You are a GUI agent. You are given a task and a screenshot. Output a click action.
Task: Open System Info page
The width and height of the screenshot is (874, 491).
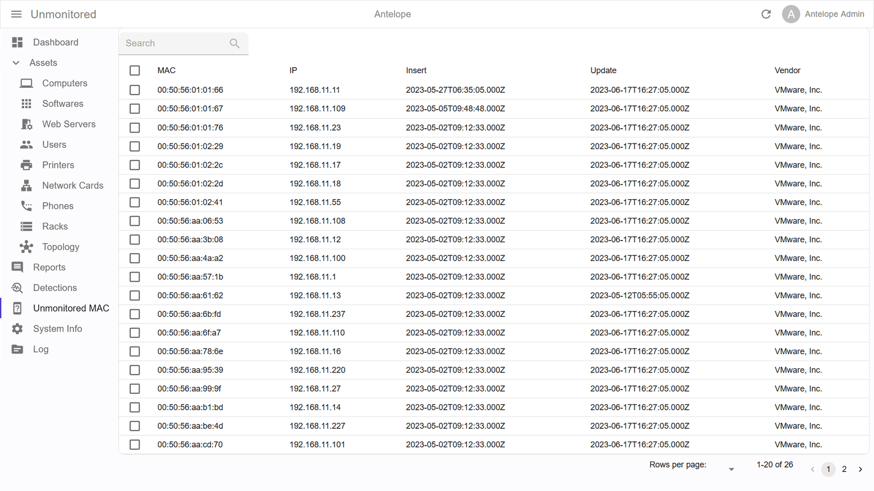click(x=58, y=328)
